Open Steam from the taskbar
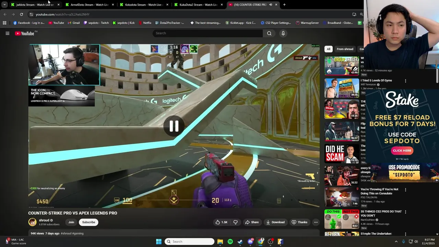Screen dimensions: 439x247 click(240, 242)
